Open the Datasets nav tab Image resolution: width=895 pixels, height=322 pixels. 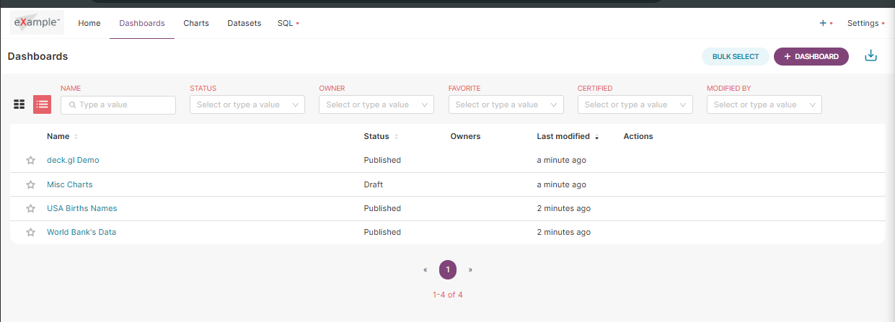tap(244, 23)
